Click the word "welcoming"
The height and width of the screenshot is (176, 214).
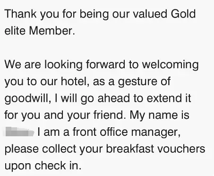pyautogui.click(x=170, y=65)
